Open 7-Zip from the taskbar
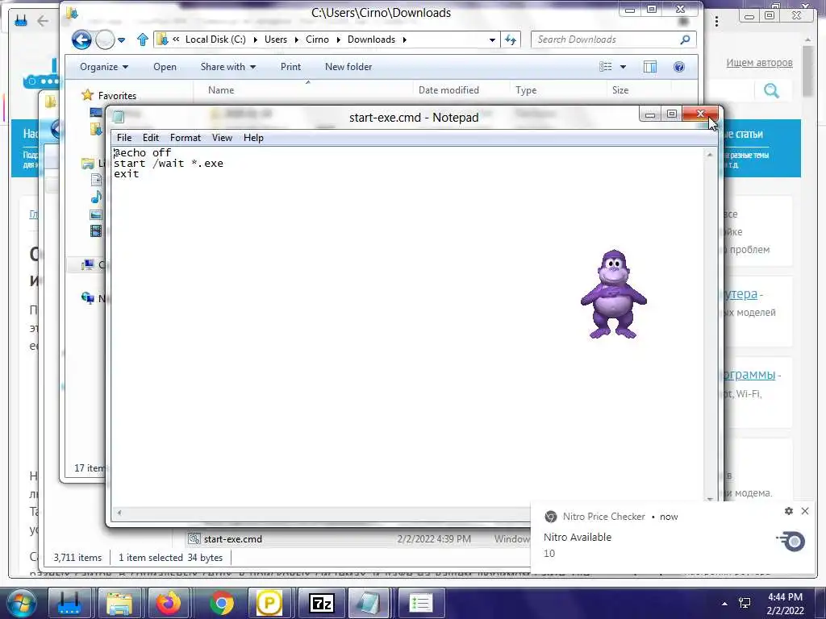 [x=321, y=603]
